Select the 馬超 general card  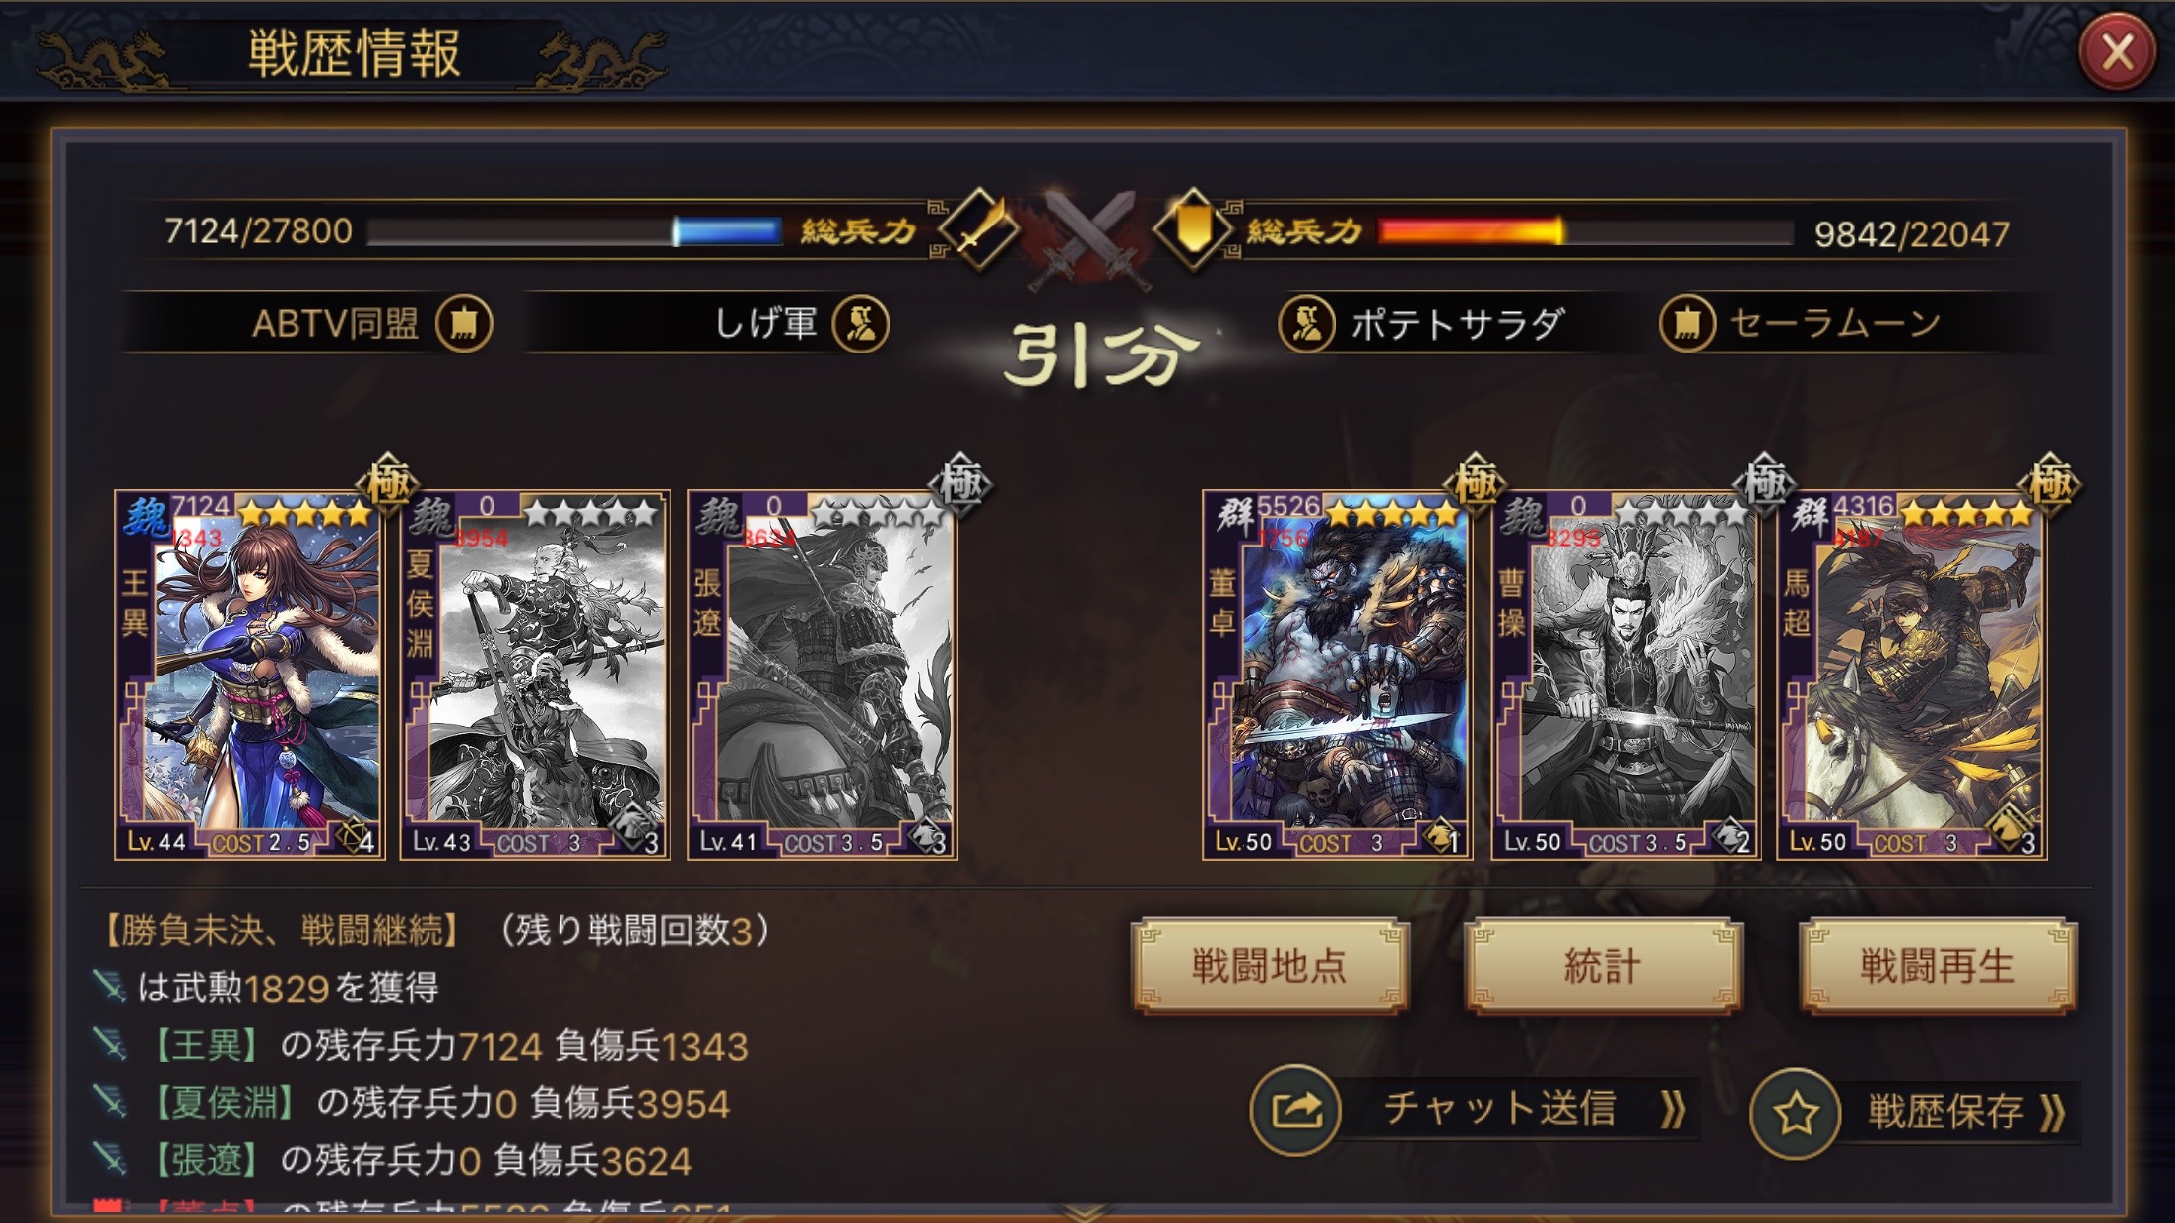point(1911,675)
